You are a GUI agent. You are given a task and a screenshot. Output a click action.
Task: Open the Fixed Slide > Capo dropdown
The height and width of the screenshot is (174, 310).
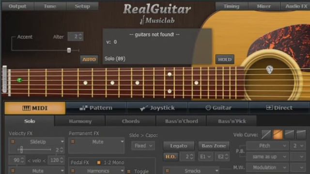coord(143,146)
